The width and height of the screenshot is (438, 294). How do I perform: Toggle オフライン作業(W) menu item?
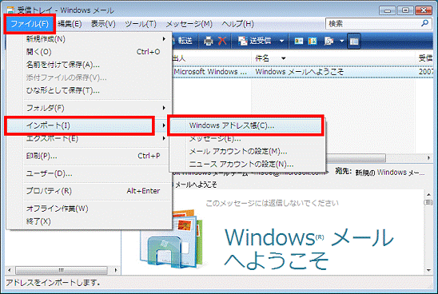[89, 209]
